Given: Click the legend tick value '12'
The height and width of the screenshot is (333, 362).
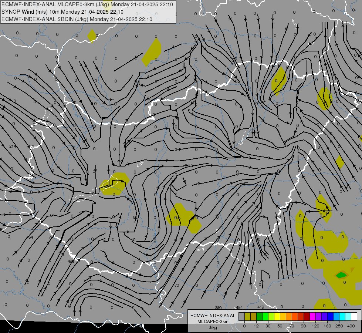Looking at the screenshot, I should point(256,326).
